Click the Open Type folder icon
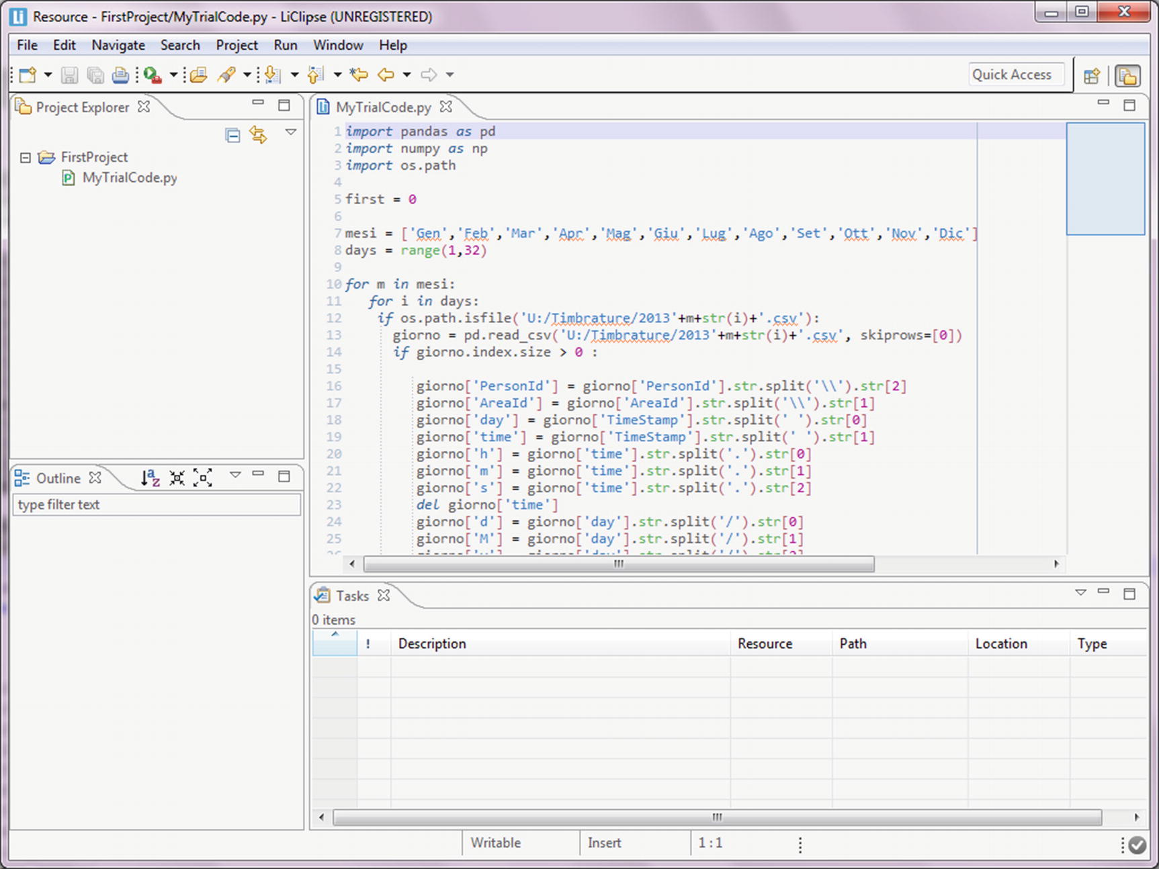This screenshot has height=869, width=1159. coord(198,75)
